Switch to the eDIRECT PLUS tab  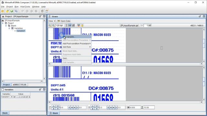(19, 85)
